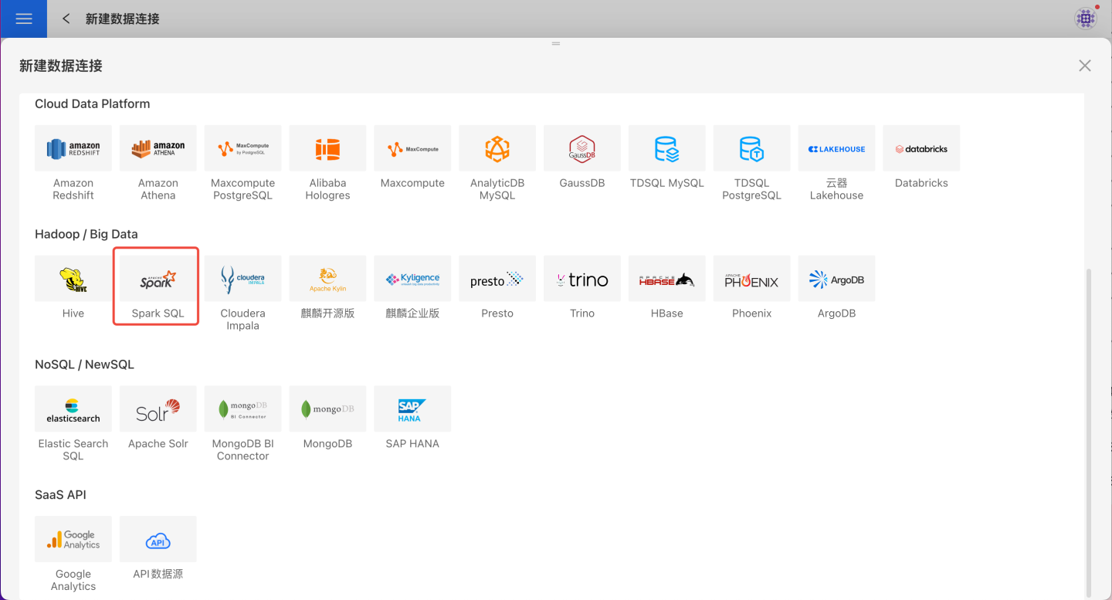Pick the Google Analytics connector
This screenshot has width=1112, height=600.
[x=73, y=540]
